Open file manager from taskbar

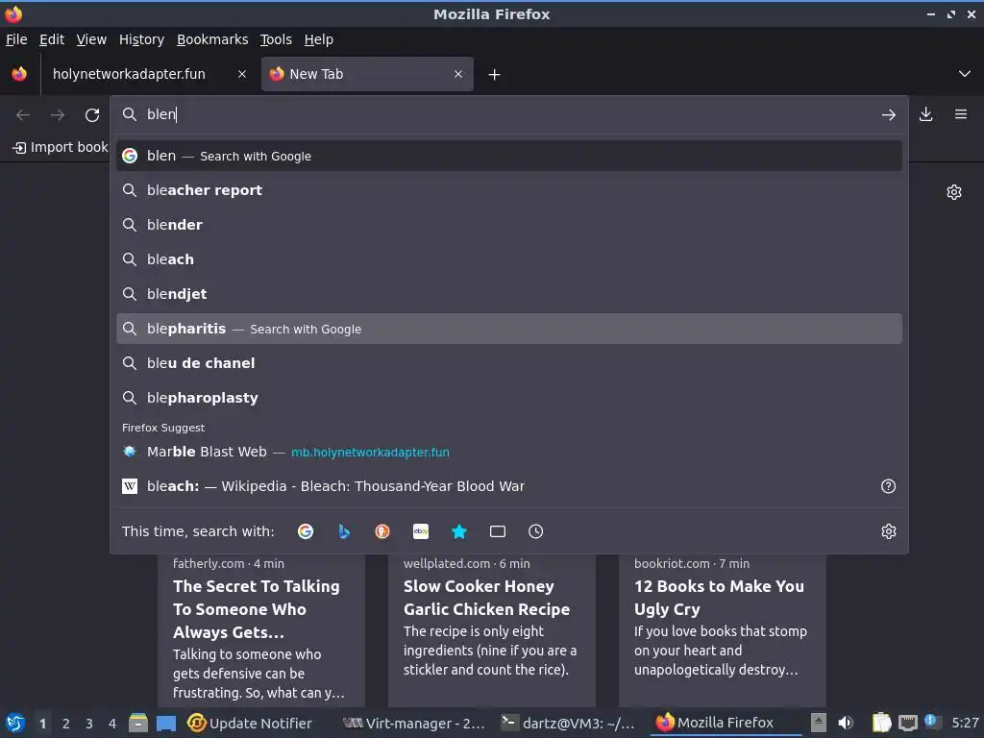click(x=138, y=723)
